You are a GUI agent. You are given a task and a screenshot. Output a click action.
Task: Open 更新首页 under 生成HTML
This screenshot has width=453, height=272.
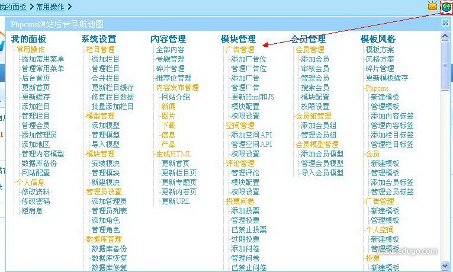tap(175, 164)
